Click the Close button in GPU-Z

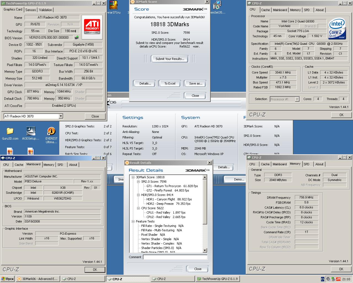pos(95,116)
